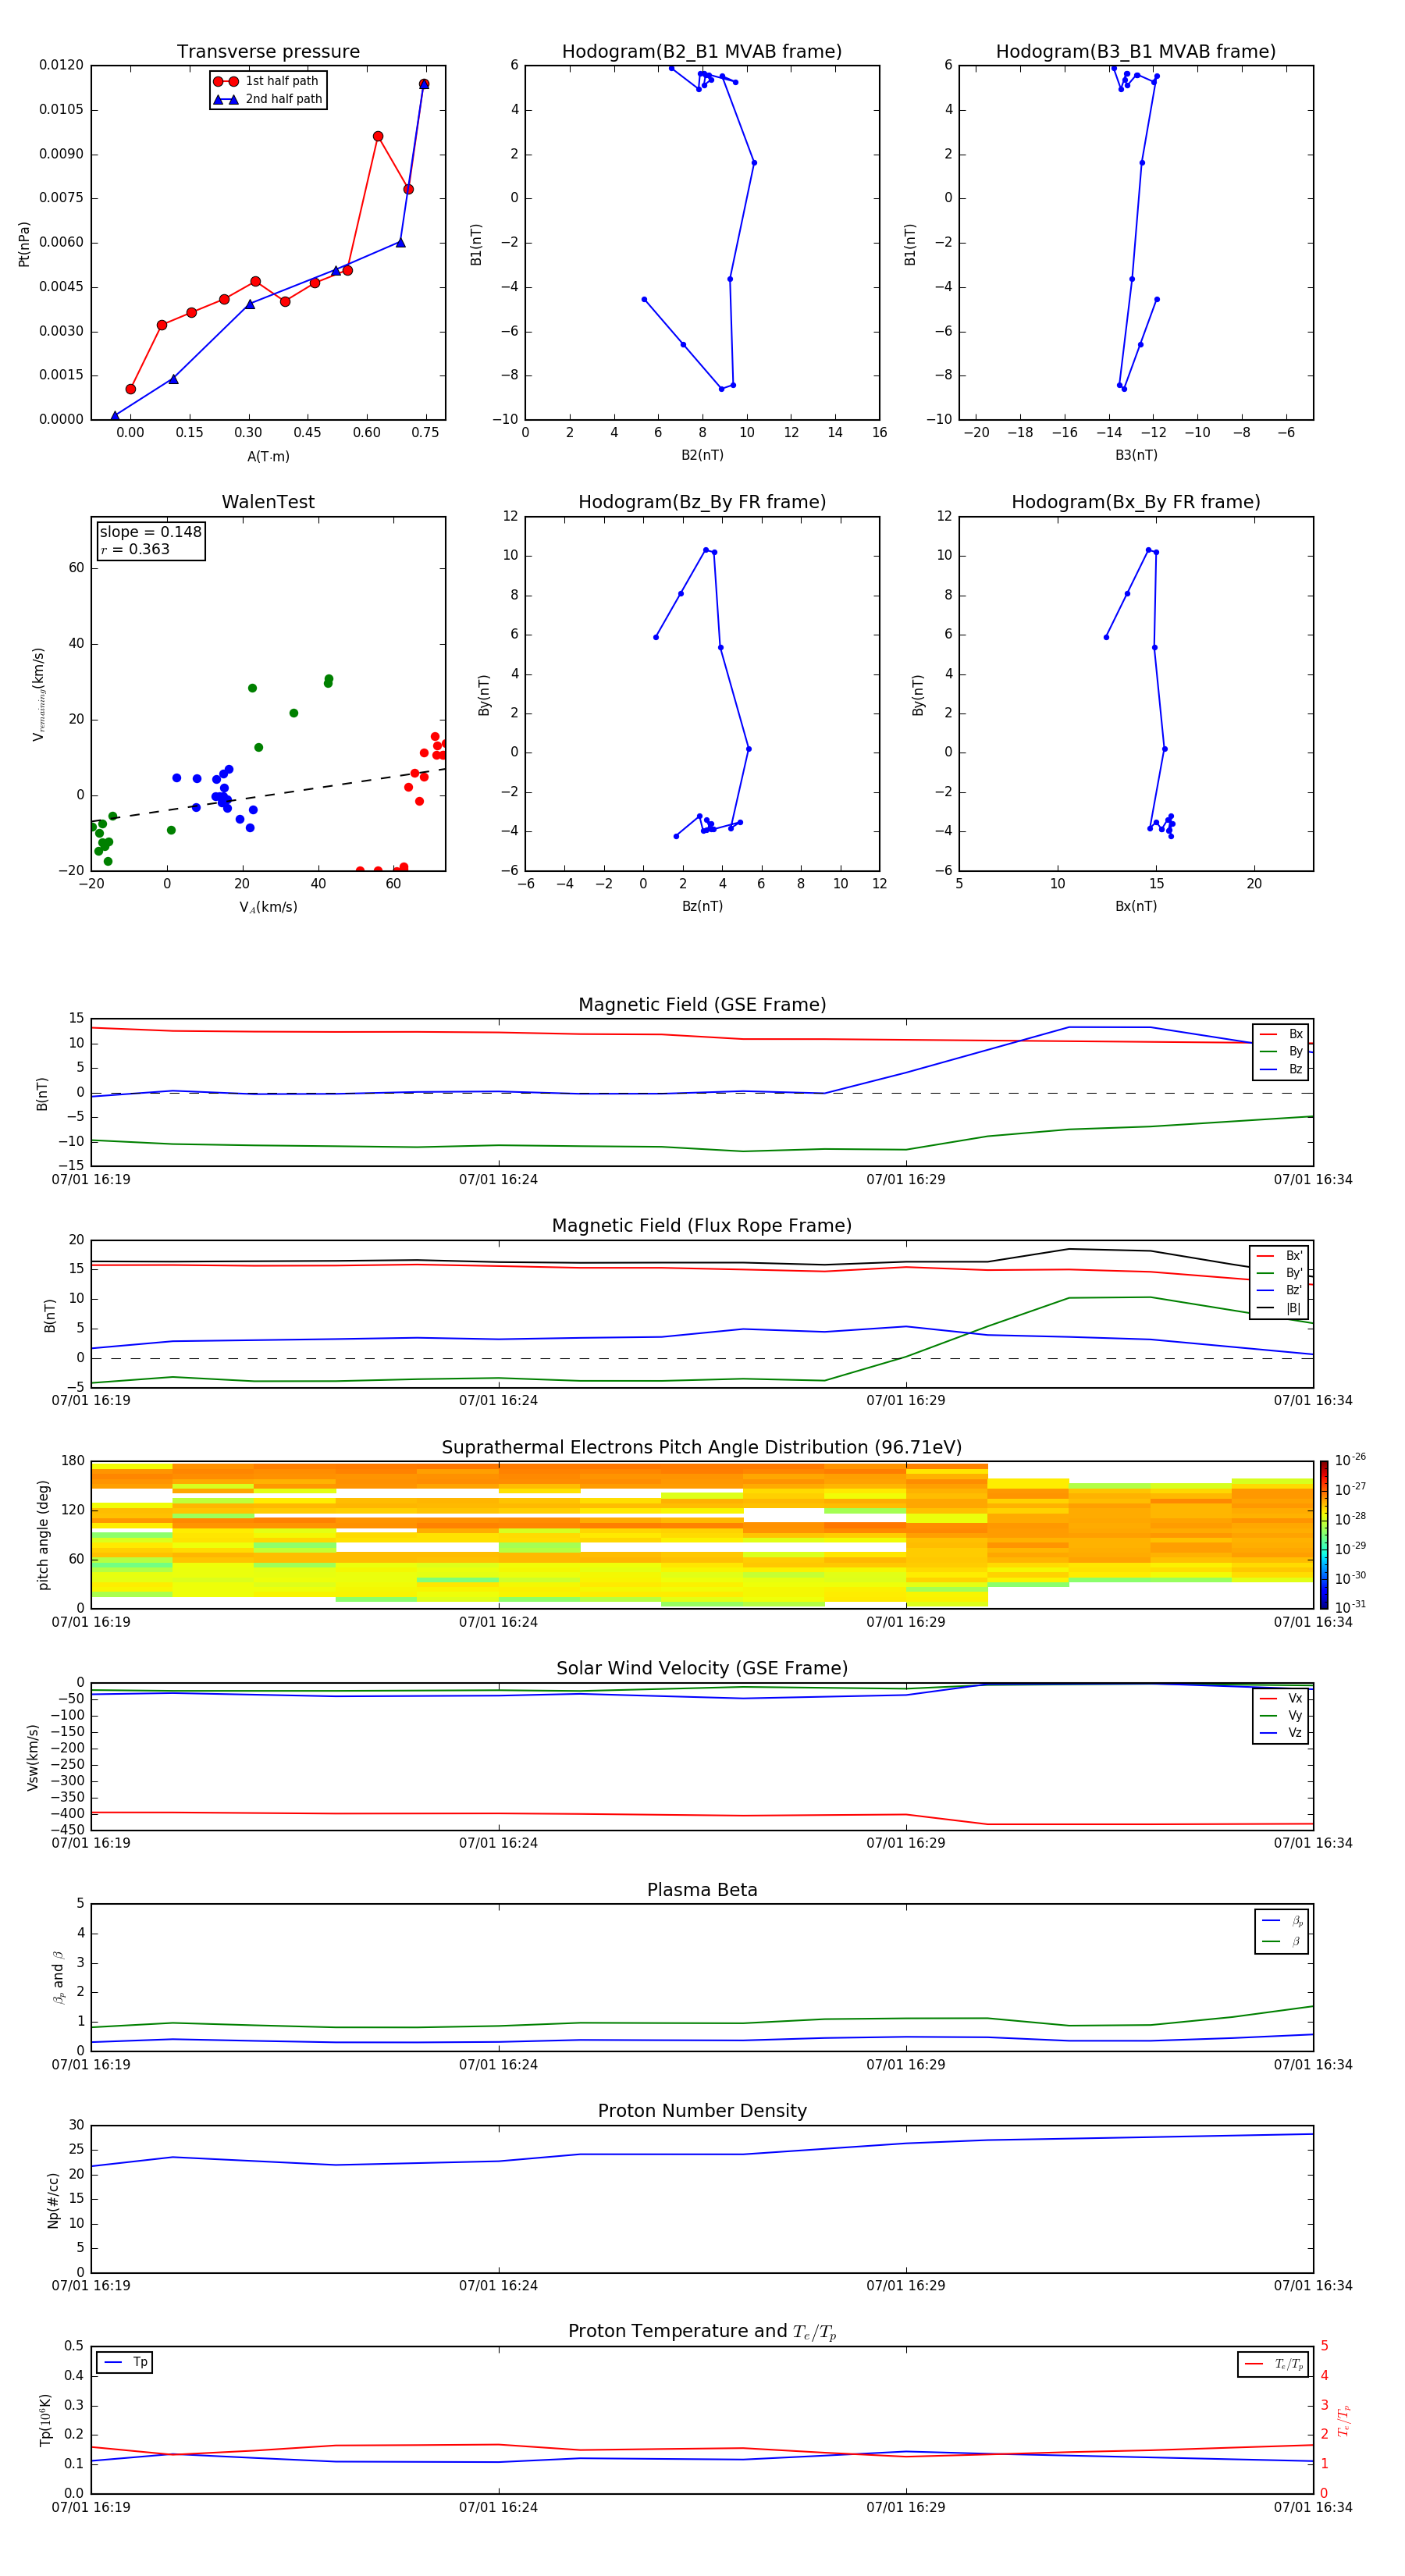Click 'Magnetic Field (Flux Rope Frame)' title

tap(702, 1226)
